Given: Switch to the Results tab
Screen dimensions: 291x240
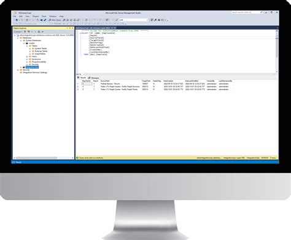Looking at the screenshot, I should click(82, 78).
